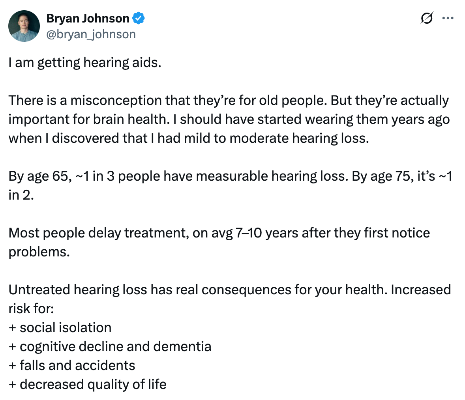Expand the tweet options via ellipsis

pyautogui.click(x=448, y=17)
